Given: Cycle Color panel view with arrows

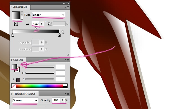Looking at the screenshot, I should [x=12, y=60].
